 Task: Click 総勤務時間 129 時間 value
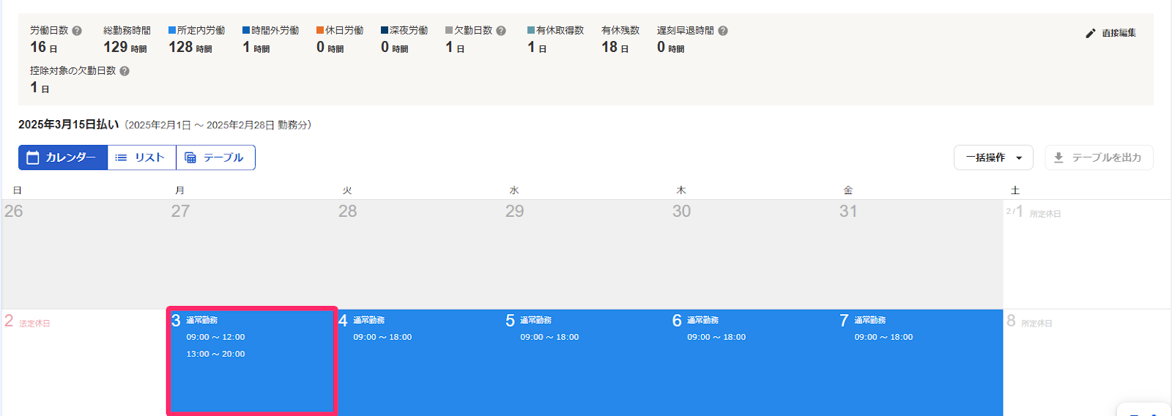[x=125, y=47]
